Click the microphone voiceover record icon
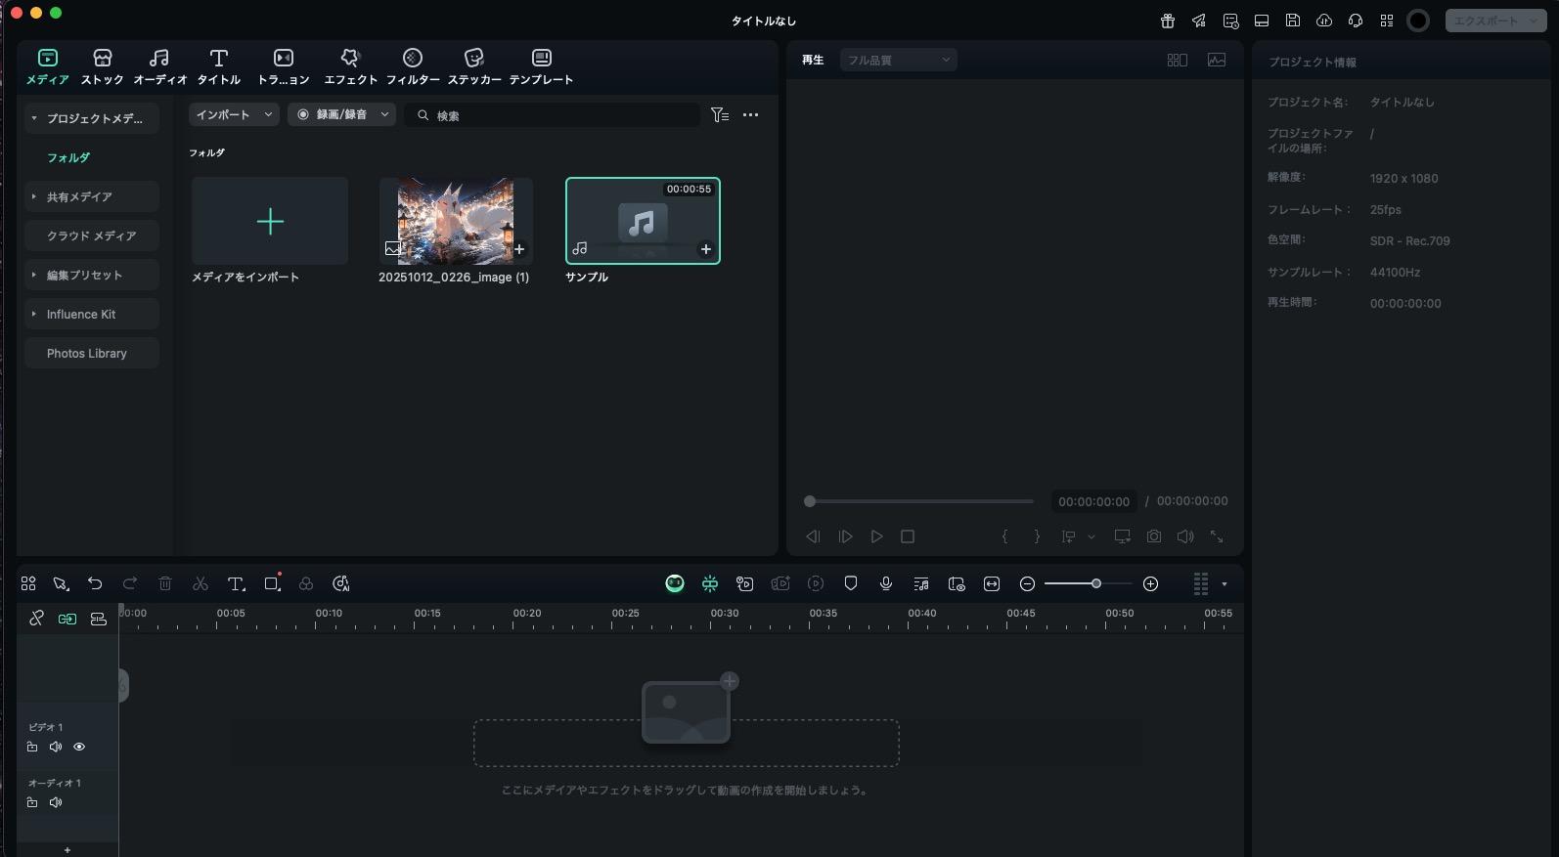The height and width of the screenshot is (857, 1559). (x=885, y=584)
